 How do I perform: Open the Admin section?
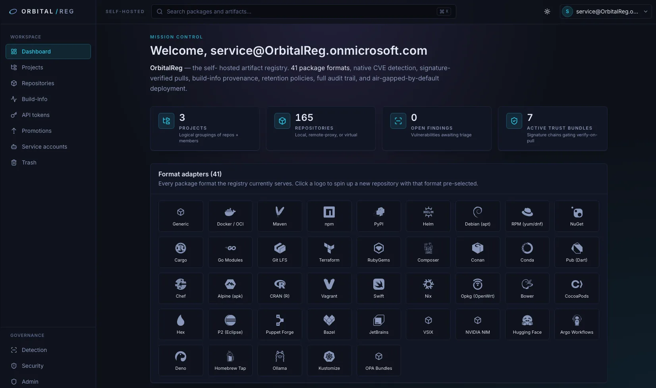[48, 382]
